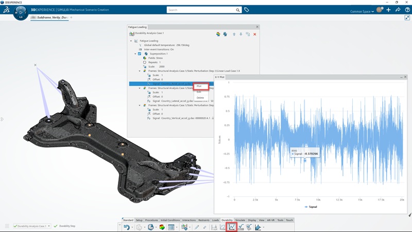Move item up with the up arrow icon
Image resolution: width=412 pixels, height=232 pixels.
(234, 35)
